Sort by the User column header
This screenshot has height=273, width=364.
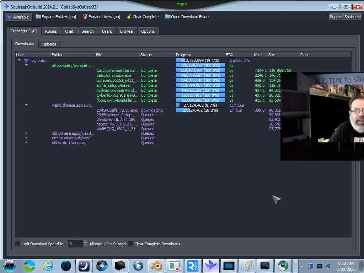33,55
